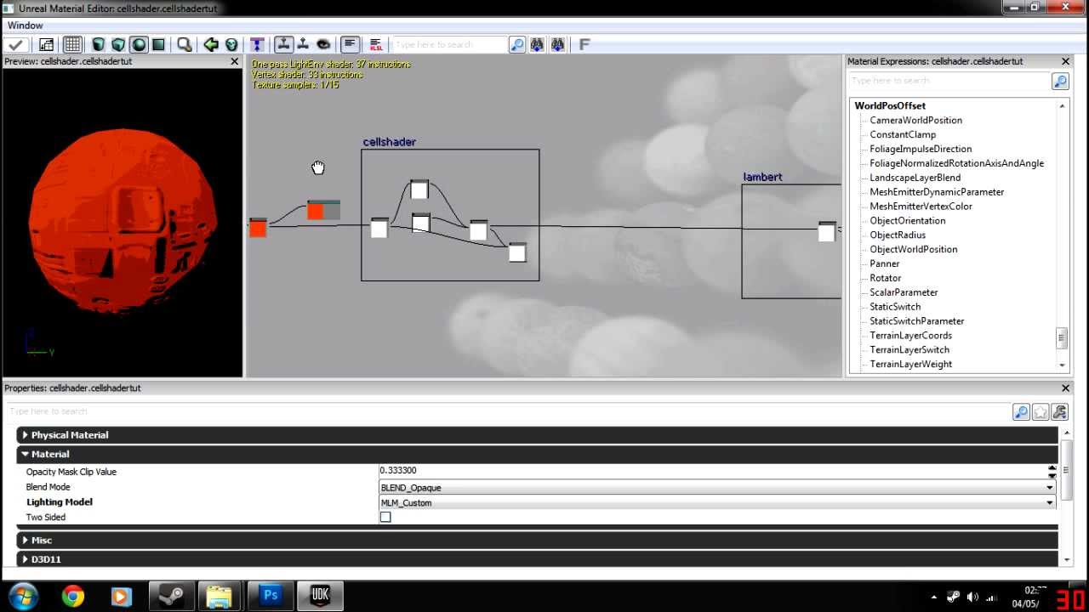Click the eye refresh previews icon

click(x=323, y=44)
